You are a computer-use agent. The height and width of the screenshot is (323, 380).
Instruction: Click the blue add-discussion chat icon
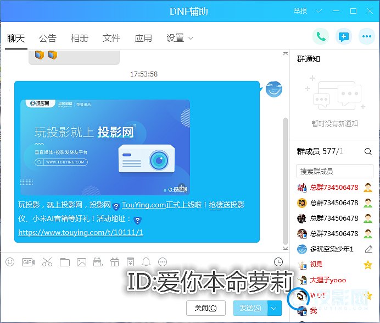point(344,37)
